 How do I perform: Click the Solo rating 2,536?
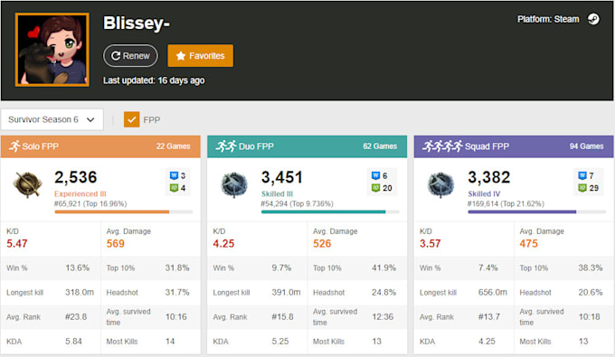point(76,177)
